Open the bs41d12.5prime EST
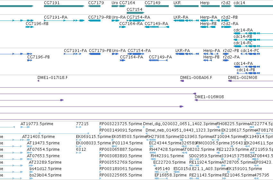 coord(31,172)
